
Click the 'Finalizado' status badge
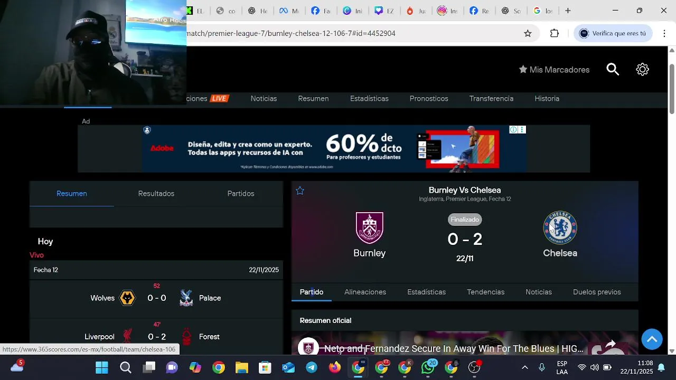(x=465, y=220)
